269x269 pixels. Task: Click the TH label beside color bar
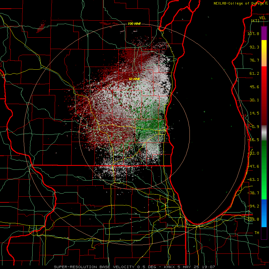click(257, 233)
